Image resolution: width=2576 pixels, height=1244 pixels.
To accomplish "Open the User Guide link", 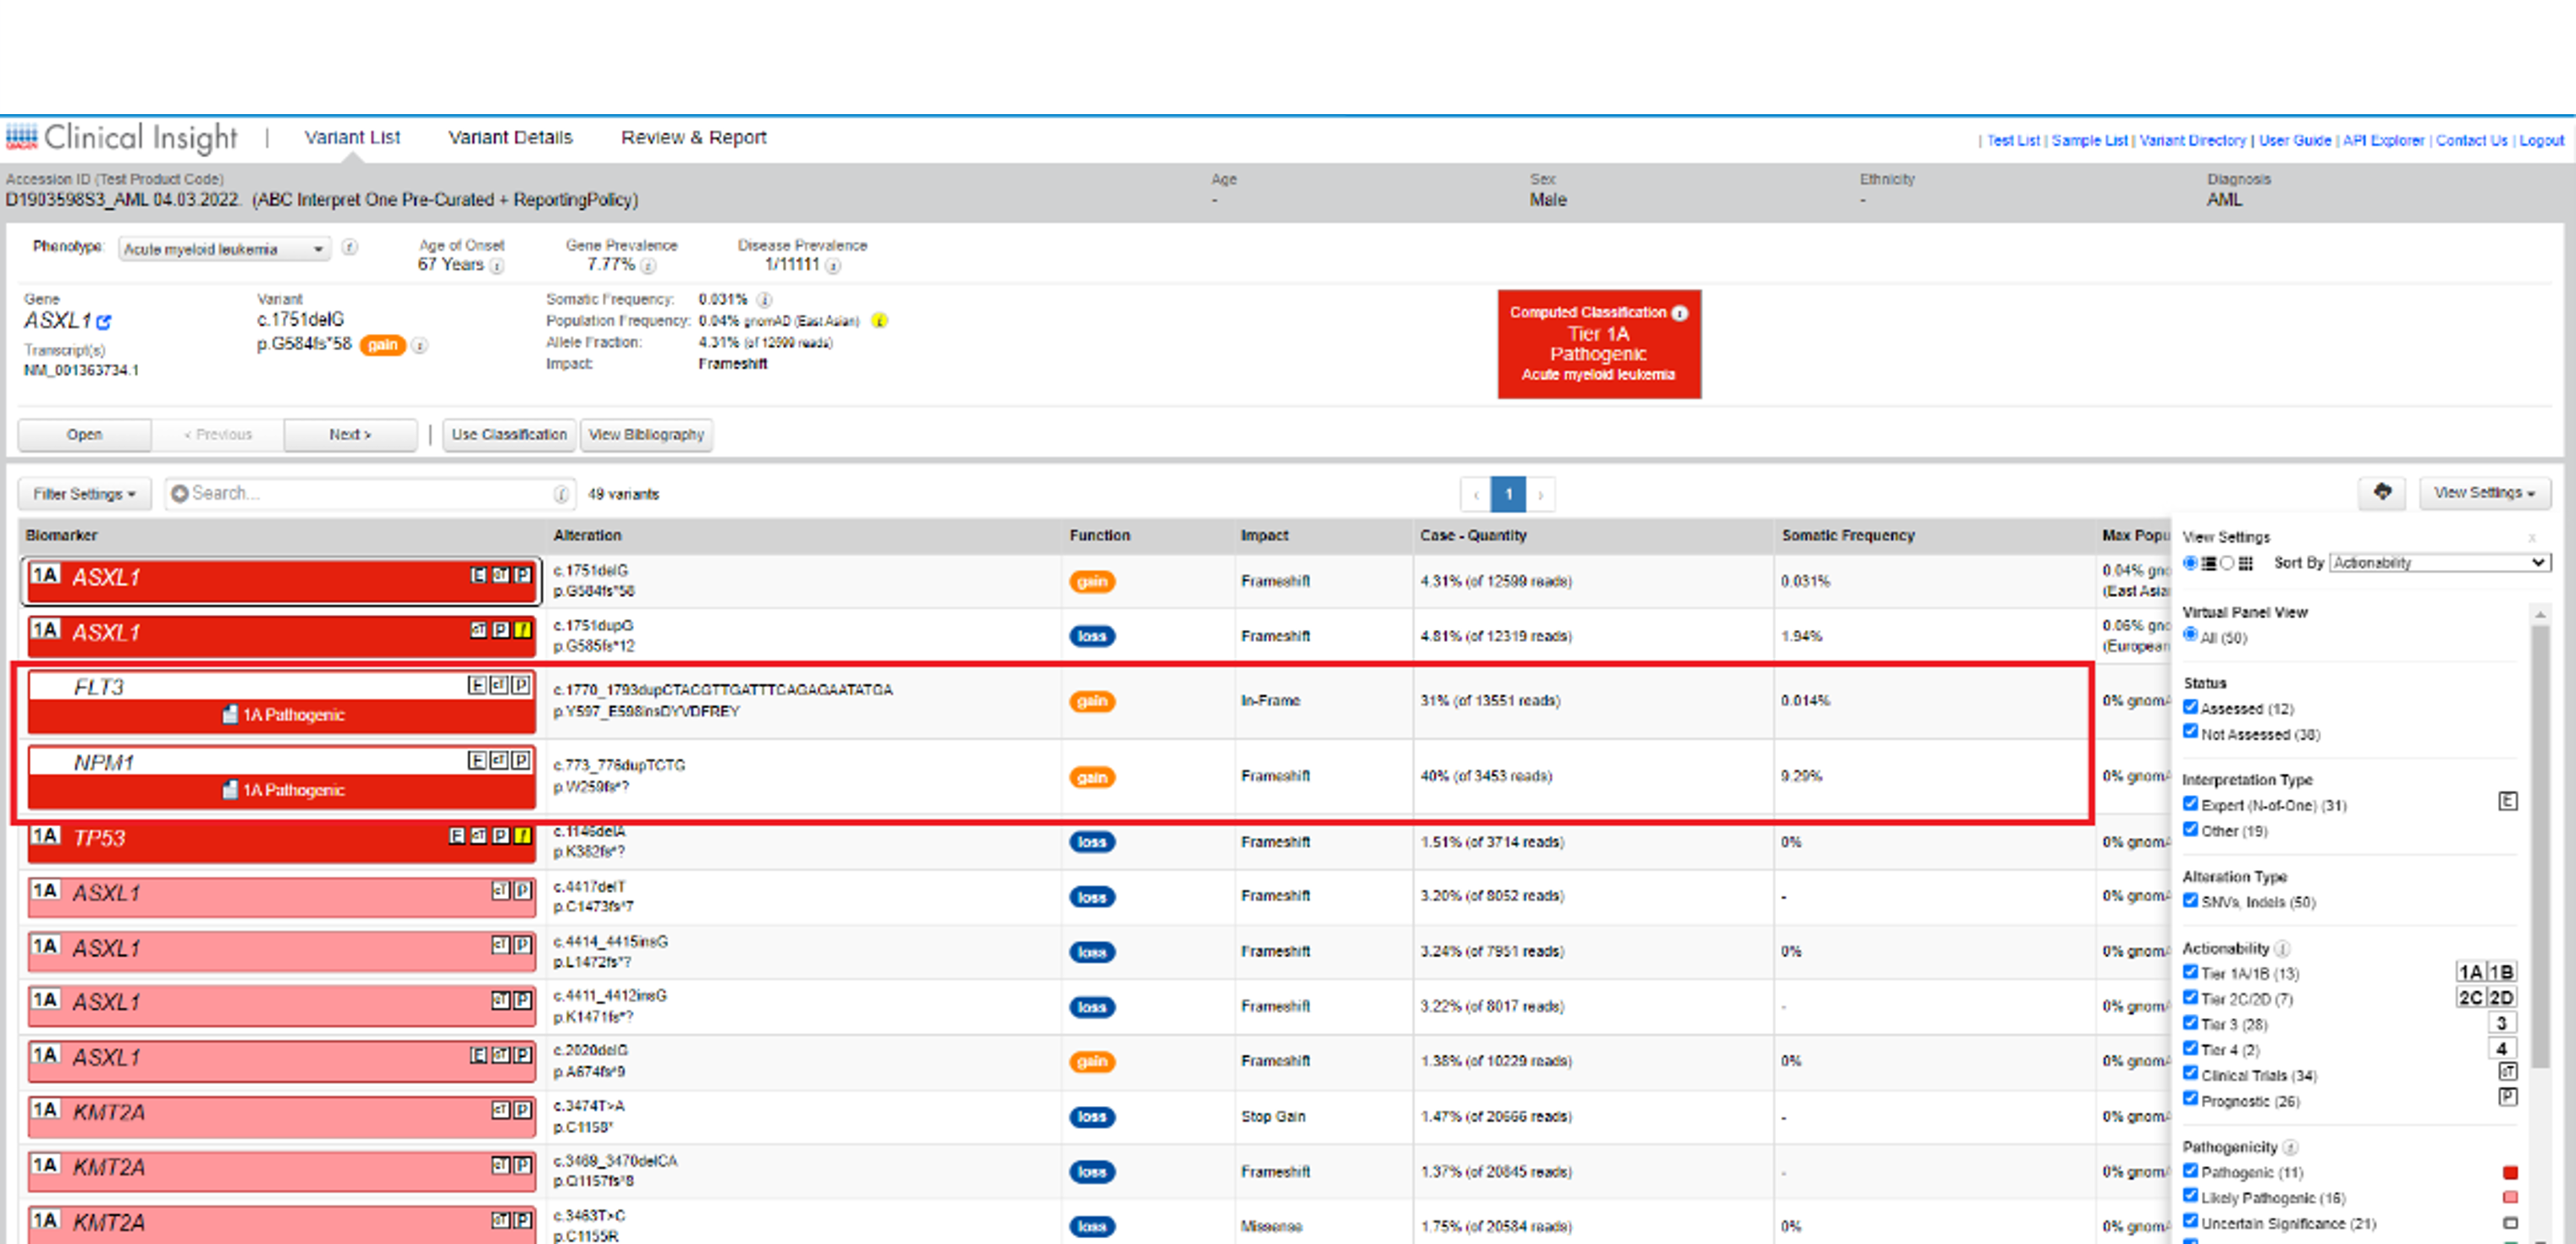I will pos(2294,141).
